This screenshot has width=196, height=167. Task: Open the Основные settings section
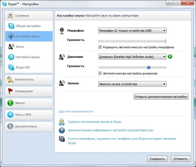tap(29, 16)
